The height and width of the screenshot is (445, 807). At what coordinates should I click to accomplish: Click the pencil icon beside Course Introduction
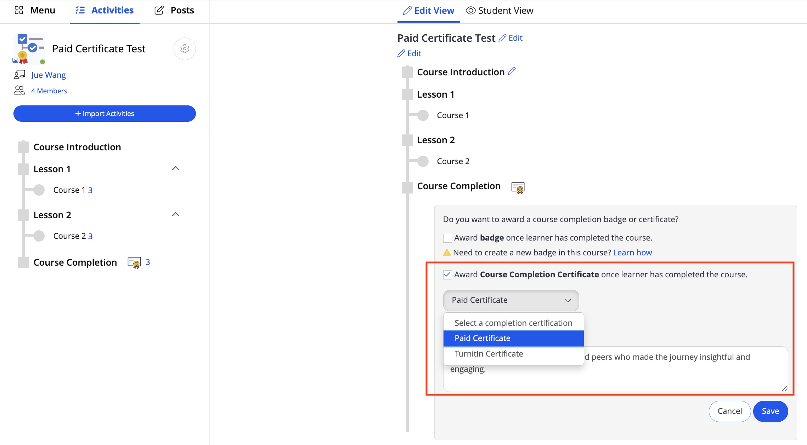(512, 71)
